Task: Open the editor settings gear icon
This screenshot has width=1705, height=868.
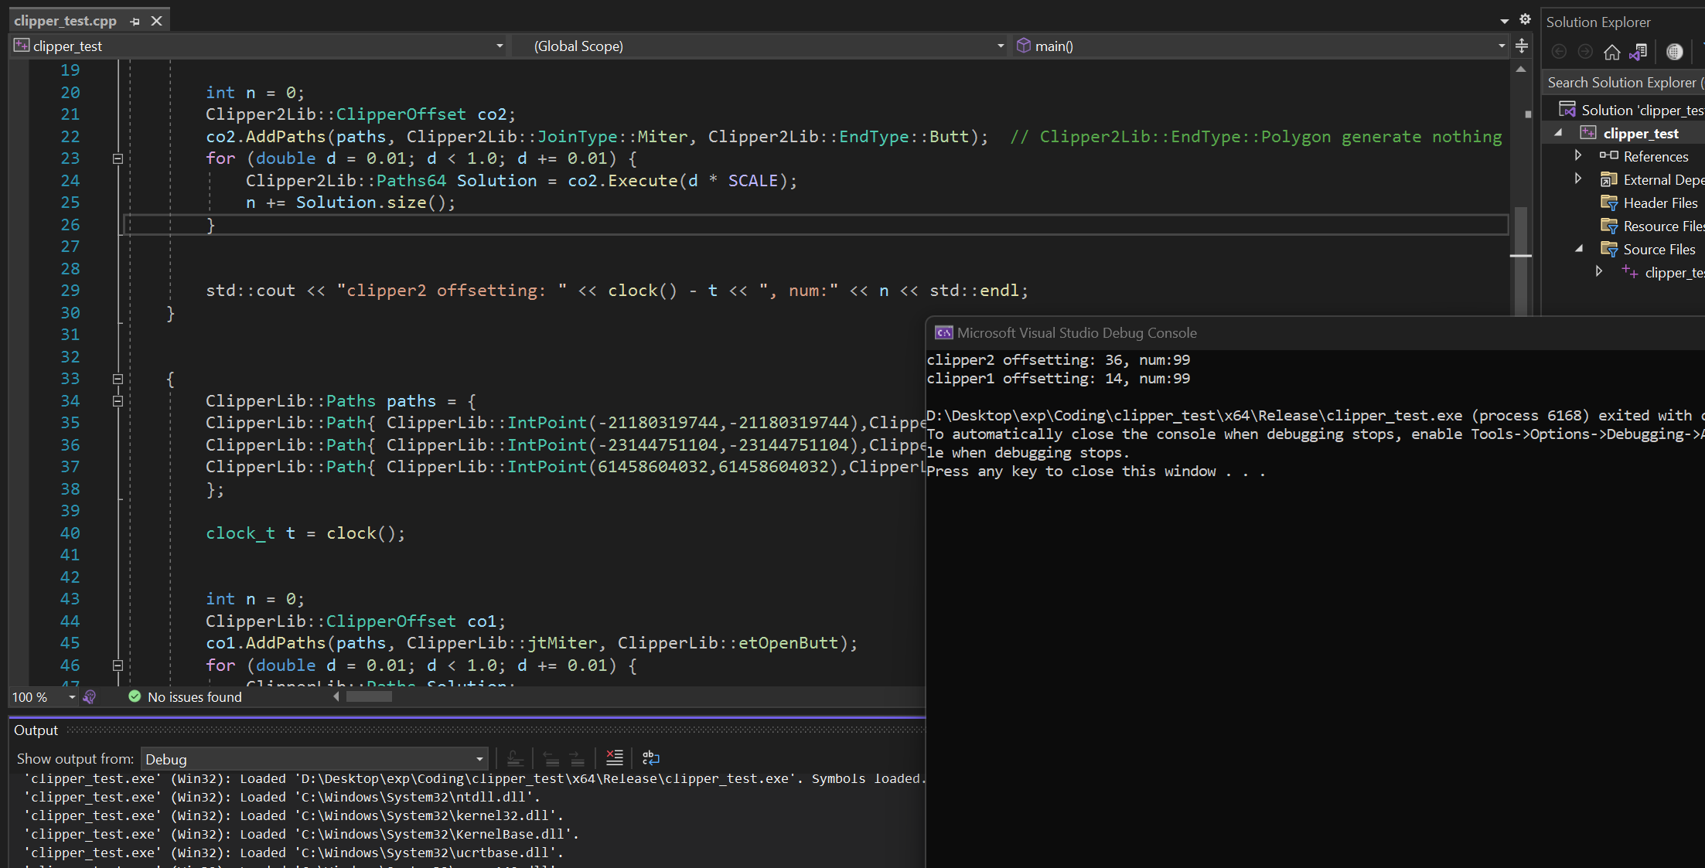Action: click(x=1525, y=19)
